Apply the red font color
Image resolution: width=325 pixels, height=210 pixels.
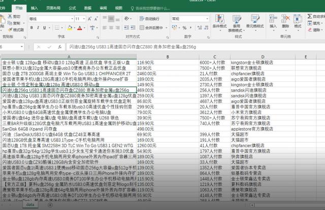[x=80, y=28]
